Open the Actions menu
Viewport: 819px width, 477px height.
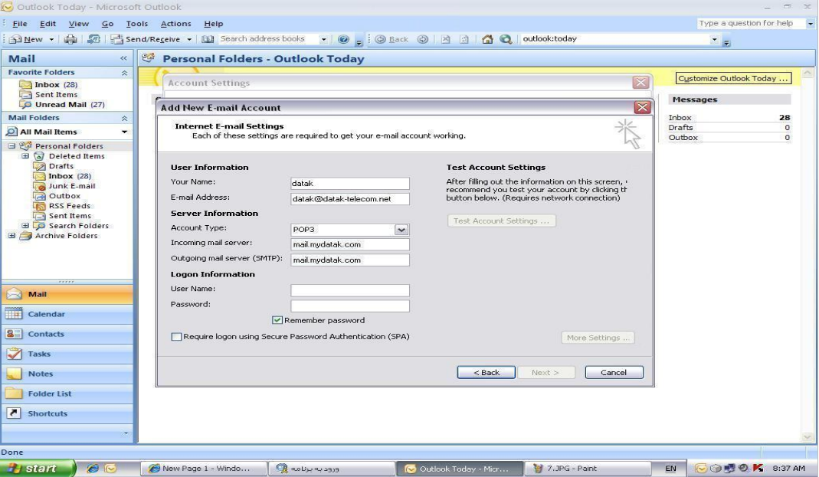[175, 24]
